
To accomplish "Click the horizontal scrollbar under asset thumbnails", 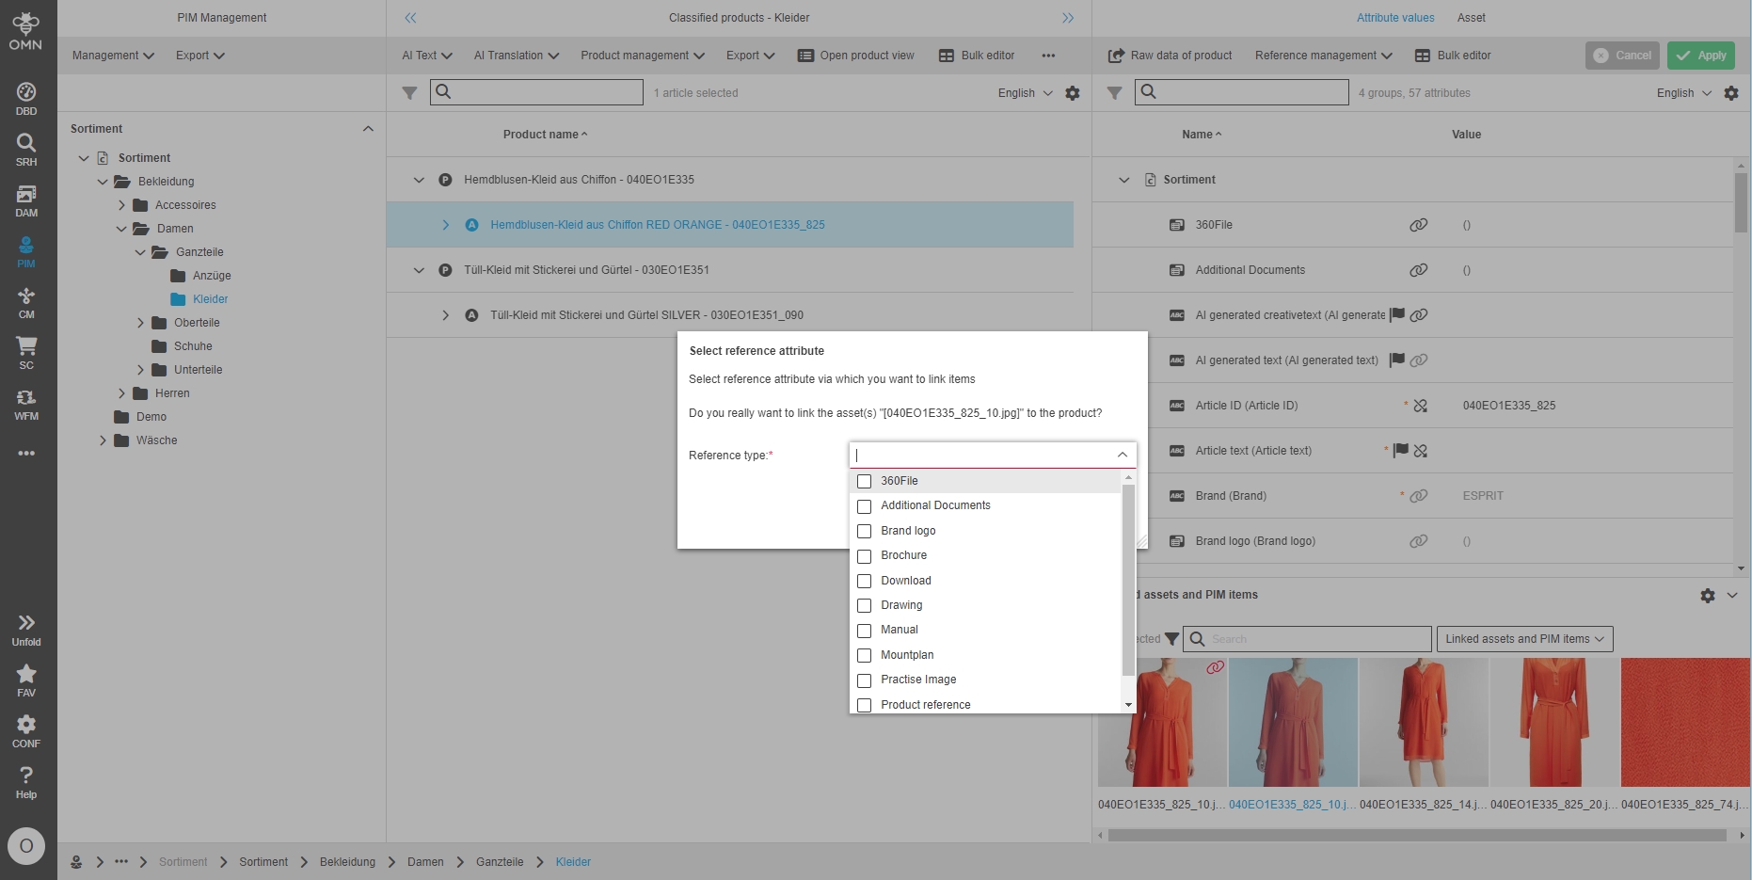I will 1416,835.
